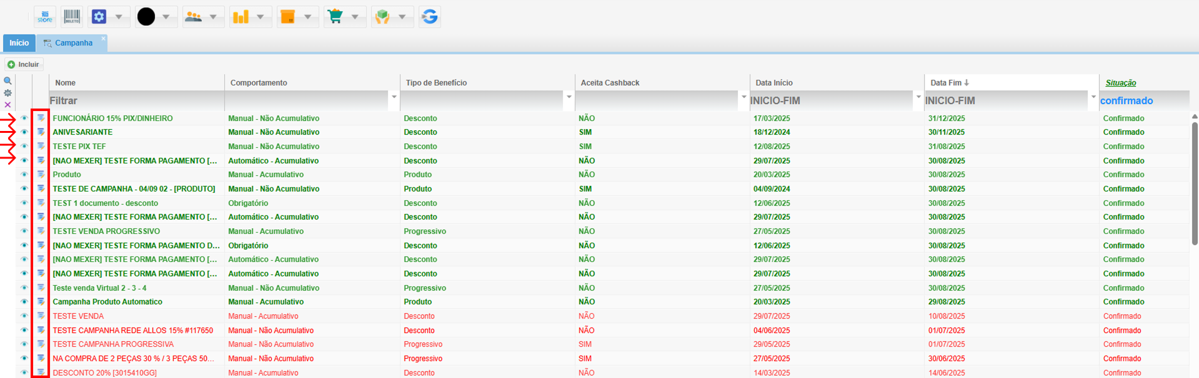Switch to the Início tab

point(19,43)
